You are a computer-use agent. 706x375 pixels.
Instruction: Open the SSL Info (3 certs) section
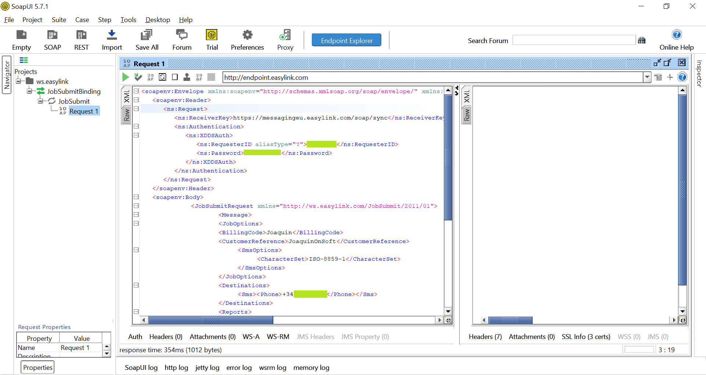[x=585, y=336]
